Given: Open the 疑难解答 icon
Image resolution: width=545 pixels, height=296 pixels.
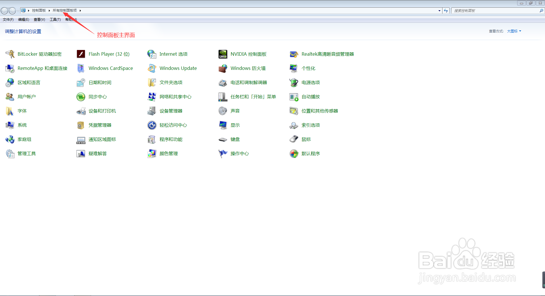Looking at the screenshot, I should pyautogui.click(x=81, y=153).
